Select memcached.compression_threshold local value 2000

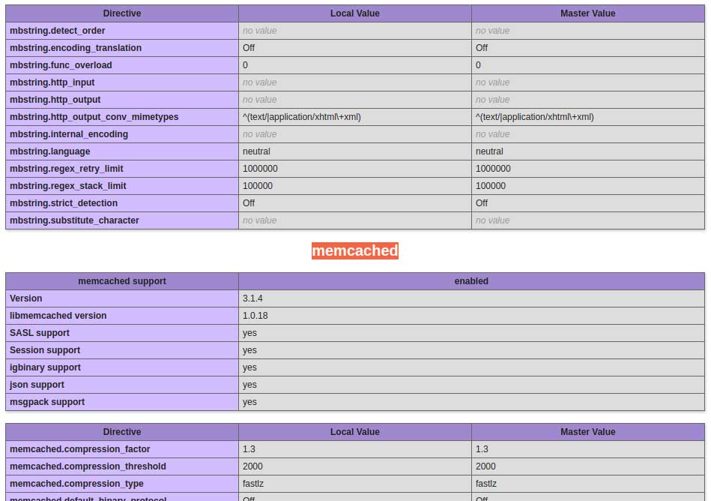click(252, 466)
